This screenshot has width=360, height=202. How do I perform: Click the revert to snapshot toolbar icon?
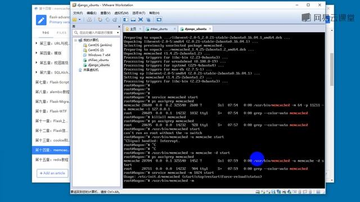(107, 20)
